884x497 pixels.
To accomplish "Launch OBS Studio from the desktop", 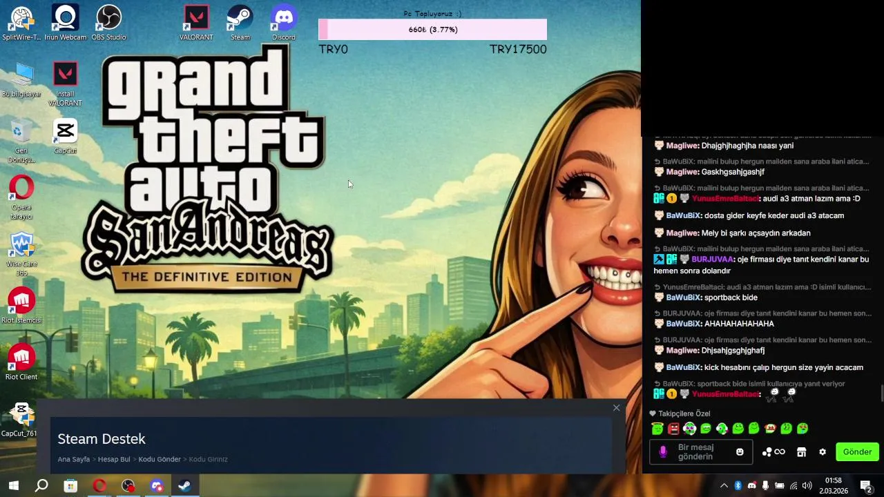I will tap(108, 23).
